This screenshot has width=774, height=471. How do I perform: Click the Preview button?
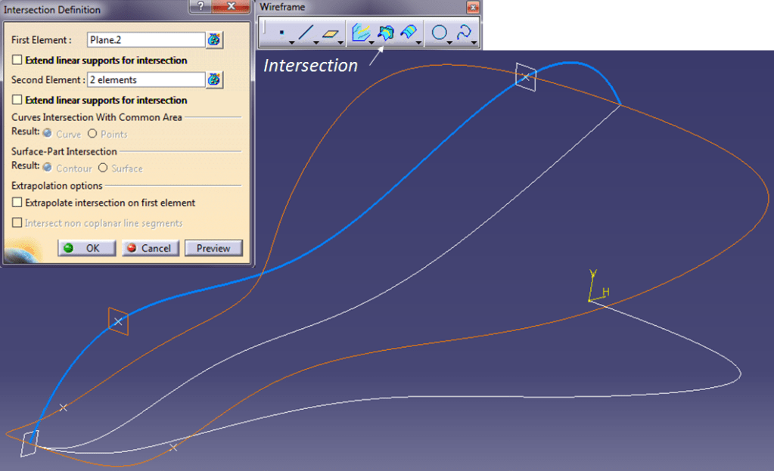point(213,248)
